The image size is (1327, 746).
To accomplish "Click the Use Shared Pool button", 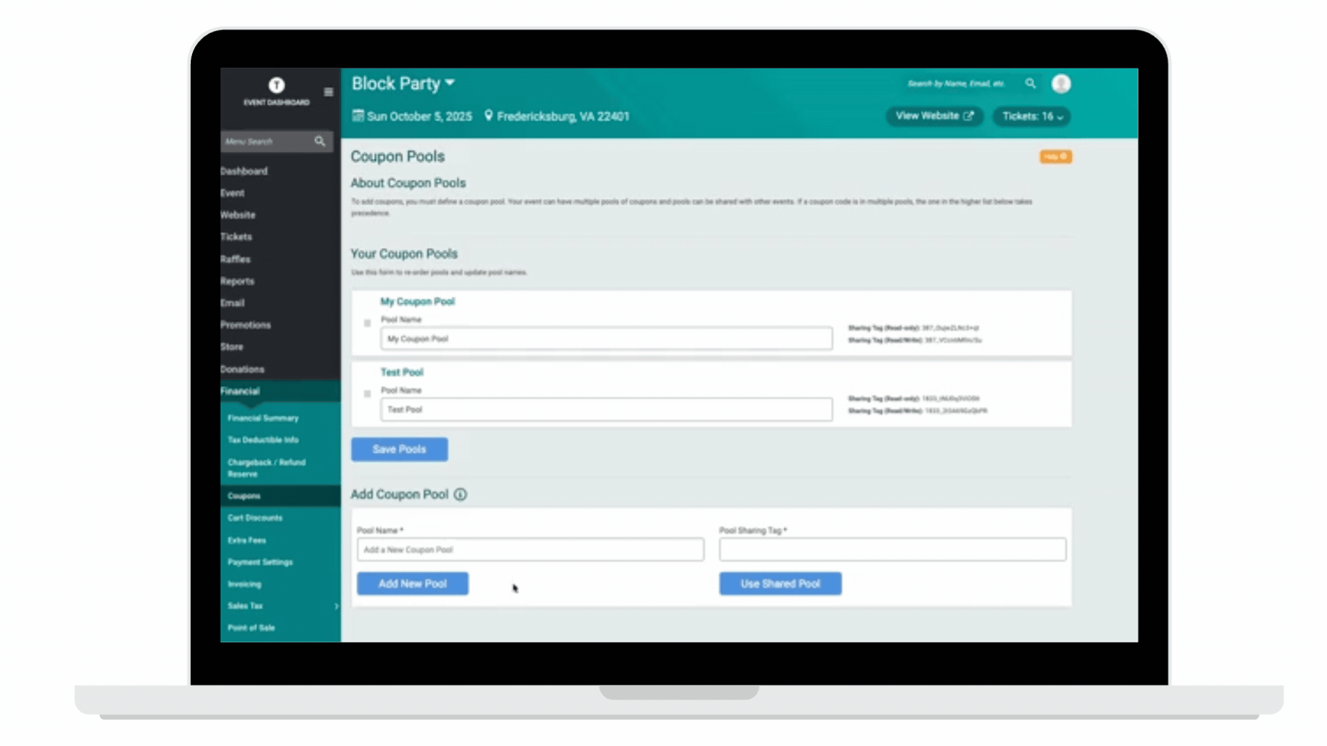I will point(780,584).
